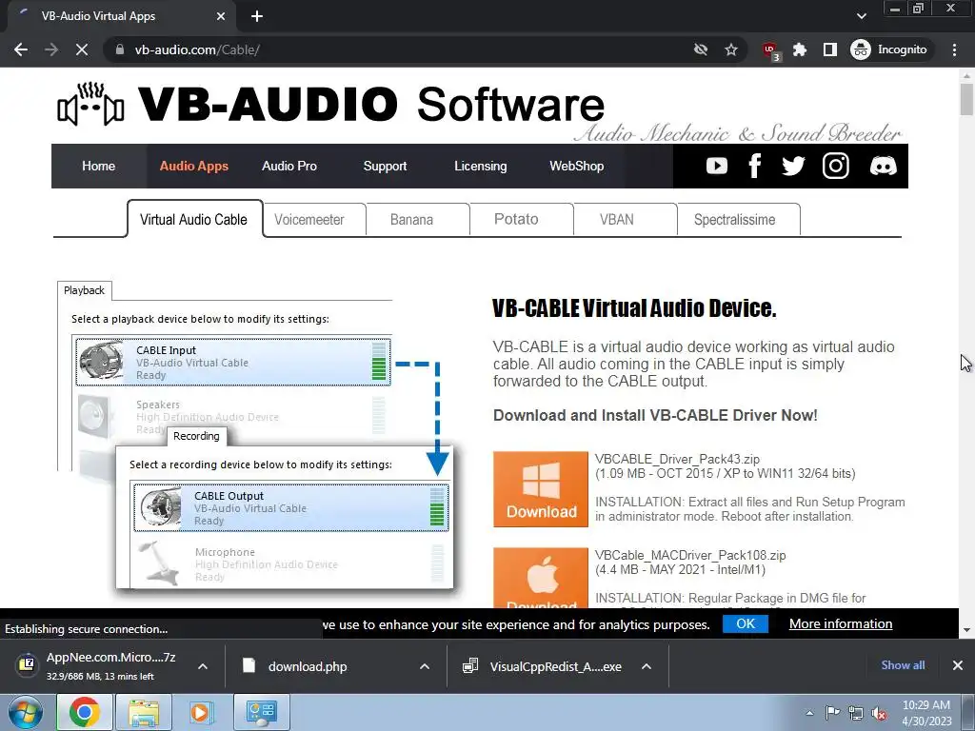Click the clock showing 10:29 AM
This screenshot has width=975, height=731.
coord(926,712)
